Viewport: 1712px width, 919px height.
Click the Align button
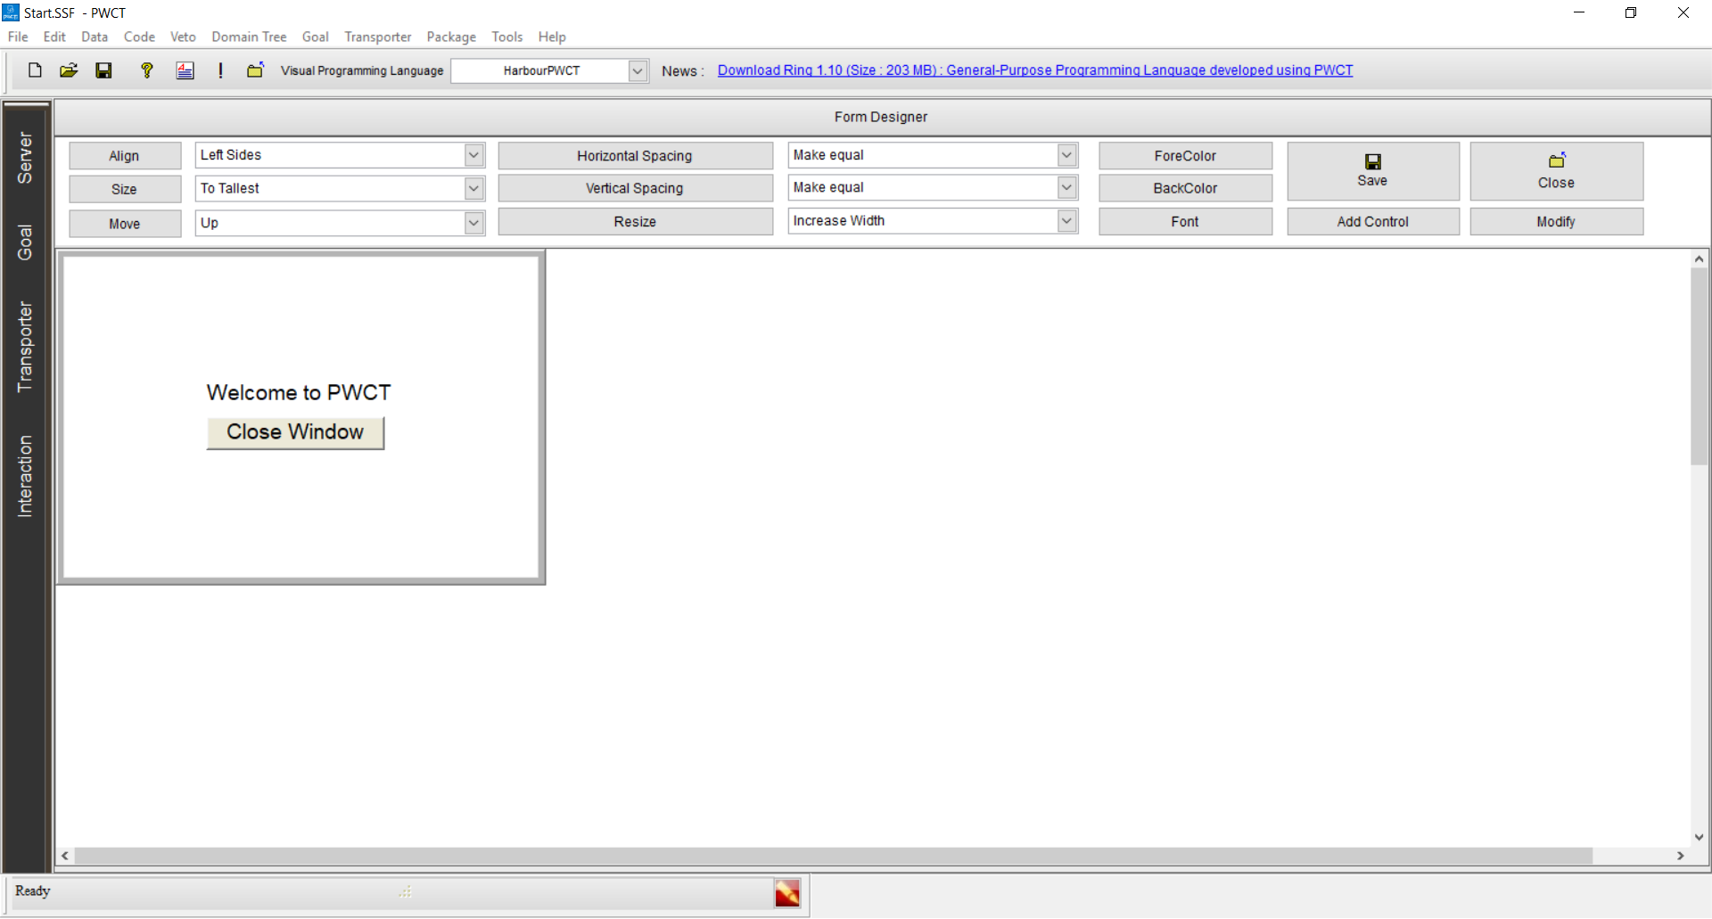tap(125, 156)
